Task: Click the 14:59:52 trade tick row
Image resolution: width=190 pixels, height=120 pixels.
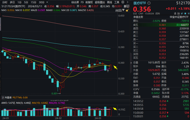Action: [161, 101]
